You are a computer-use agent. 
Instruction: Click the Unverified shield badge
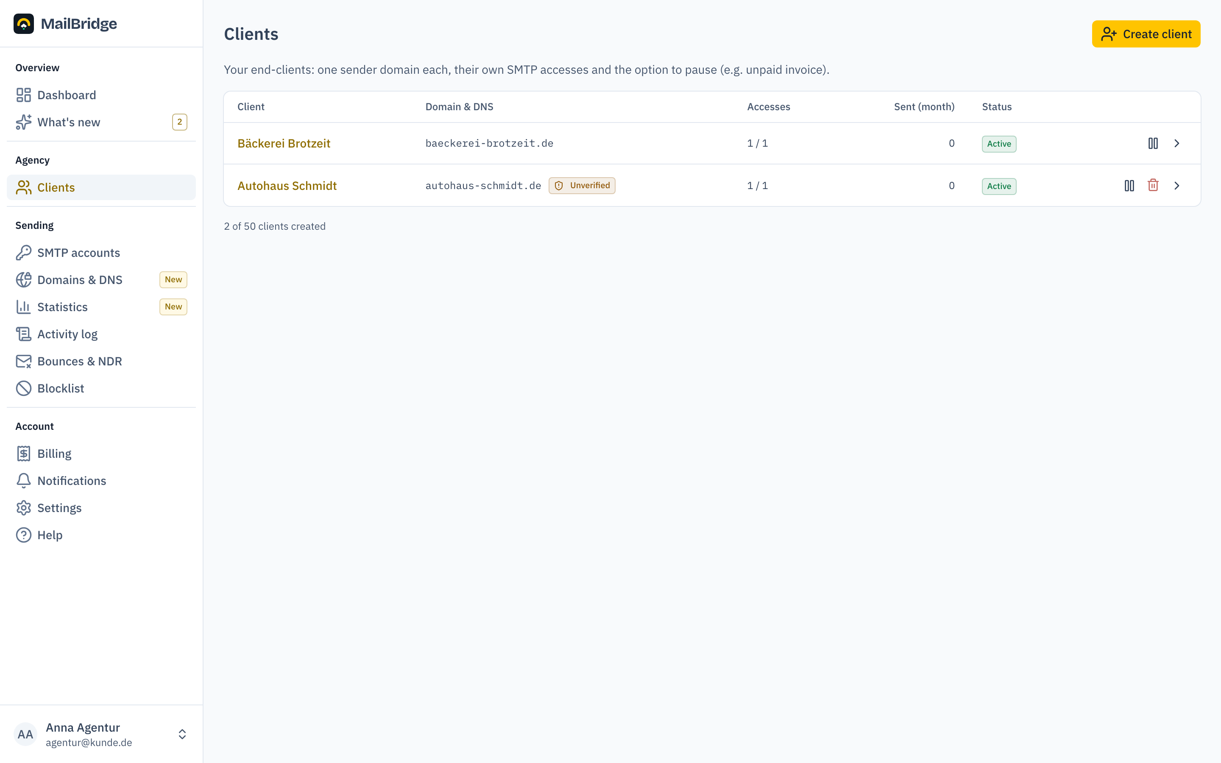[x=582, y=186]
